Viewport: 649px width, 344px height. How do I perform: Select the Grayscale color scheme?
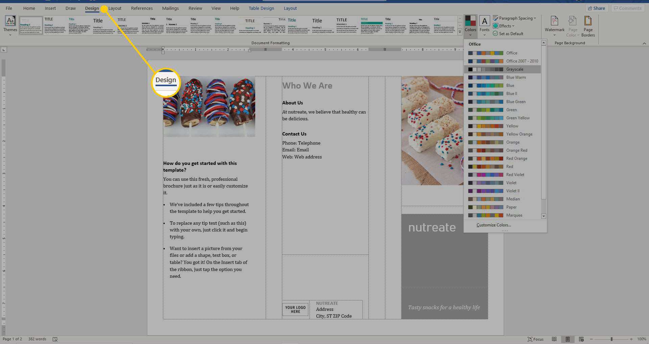(x=503, y=69)
